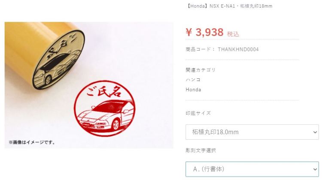Open the 印鑑サイズ dropdown showing 柘植丸印18.0mm
The width and height of the screenshot is (322, 180).
[252, 132]
